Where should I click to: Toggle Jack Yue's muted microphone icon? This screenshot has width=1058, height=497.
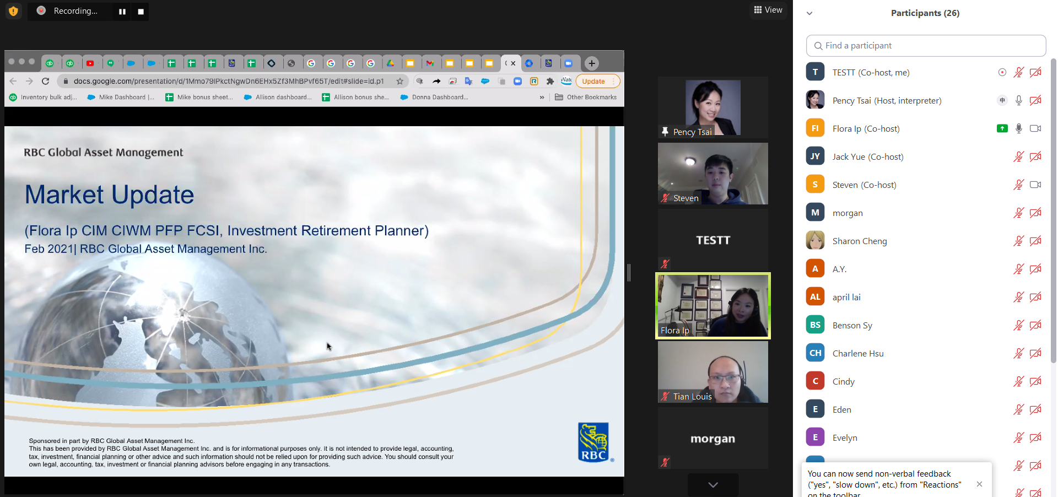click(1019, 156)
